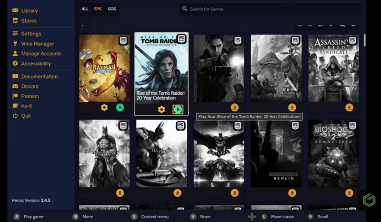
Task: Open settings gear for Rayman Legends
Action: click(104, 108)
